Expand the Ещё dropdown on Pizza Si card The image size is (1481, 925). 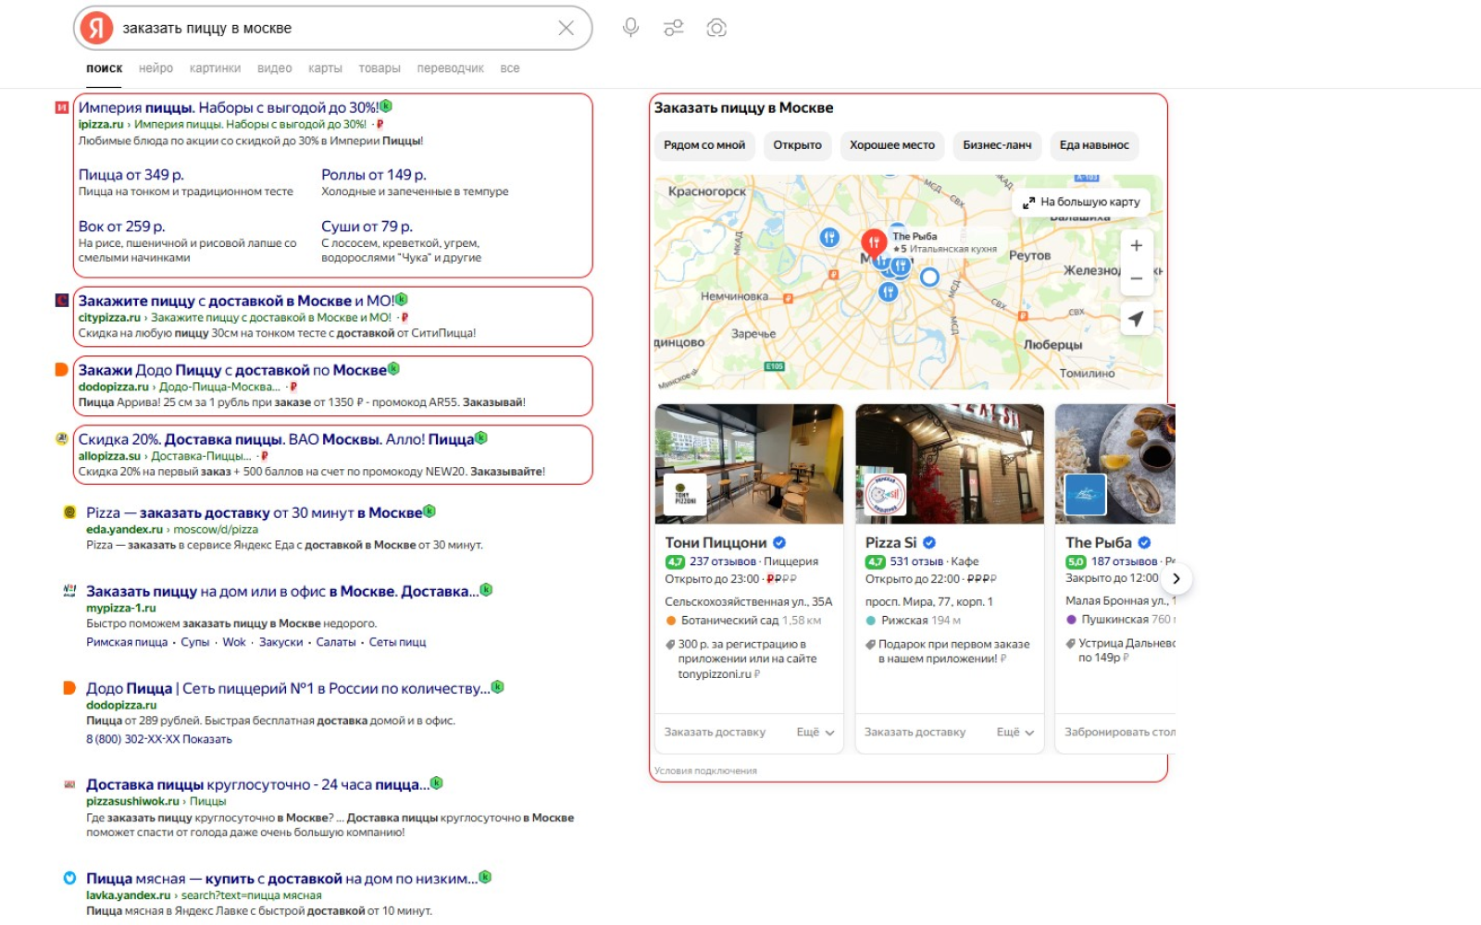(x=1014, y=732)
